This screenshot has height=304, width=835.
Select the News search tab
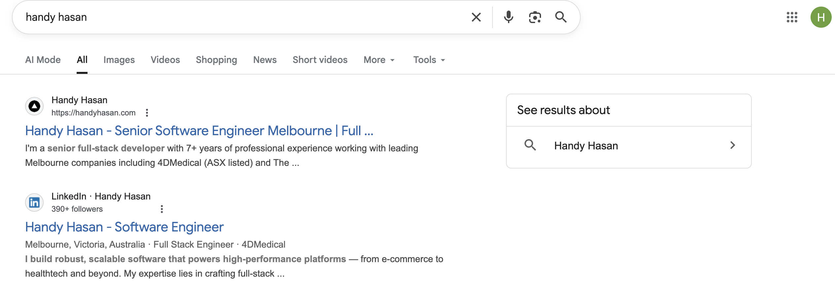click(x=265, y=60)
